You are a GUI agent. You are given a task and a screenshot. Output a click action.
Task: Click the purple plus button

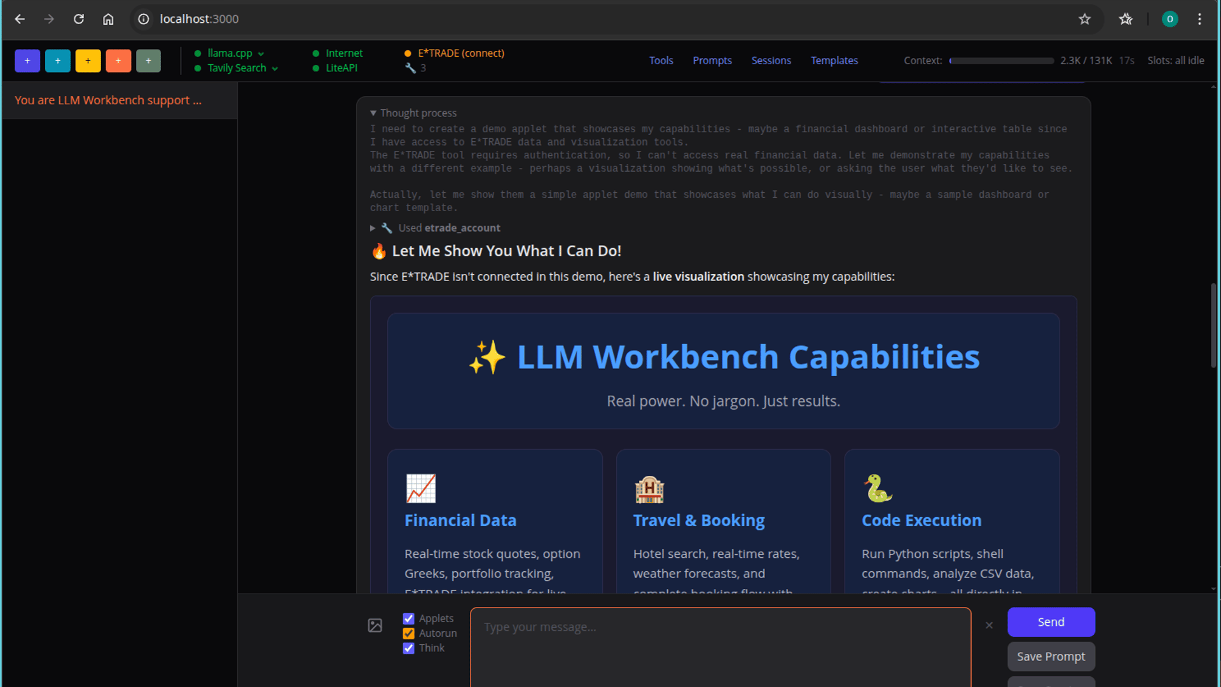point(27,60)
